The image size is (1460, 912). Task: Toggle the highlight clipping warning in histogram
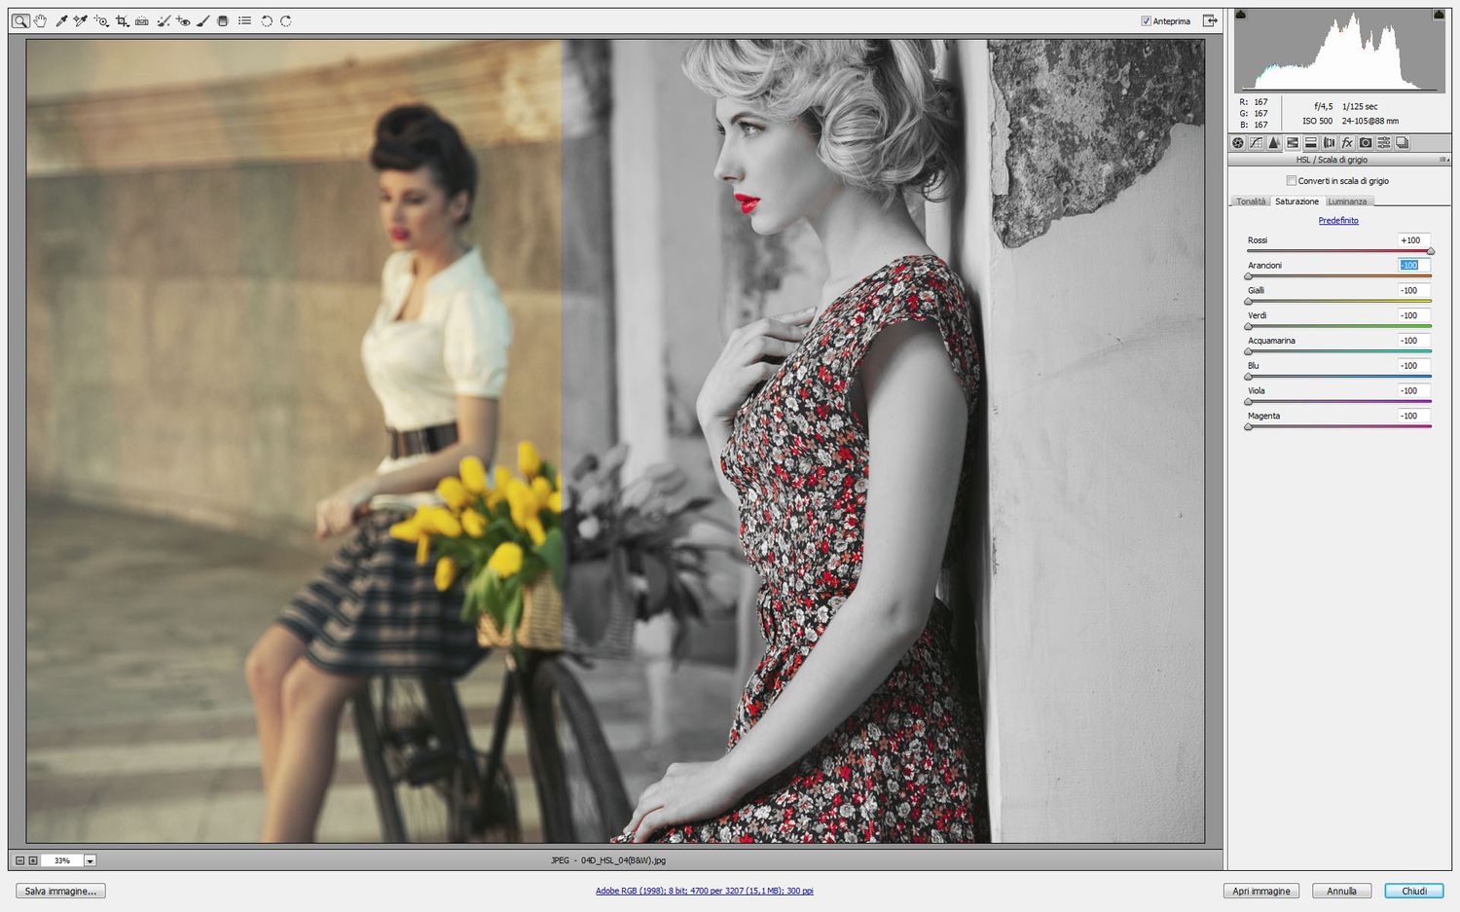click(x=1439, y=15)
